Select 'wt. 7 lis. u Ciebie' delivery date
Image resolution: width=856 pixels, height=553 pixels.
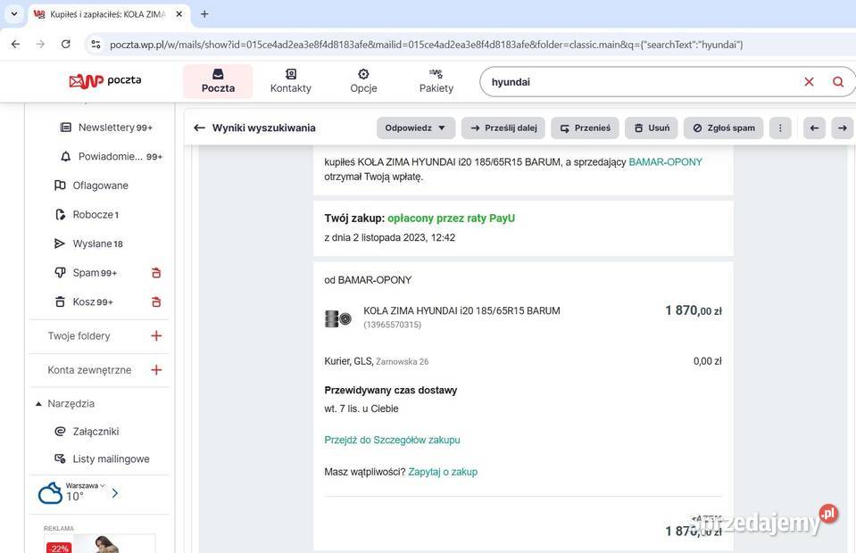362,409
